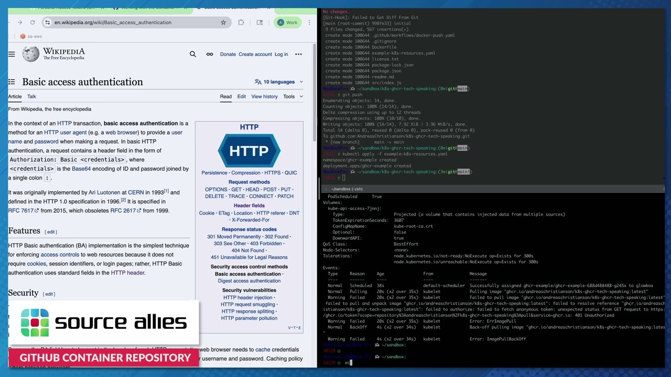Select the Edit tab

coord(242,96)
